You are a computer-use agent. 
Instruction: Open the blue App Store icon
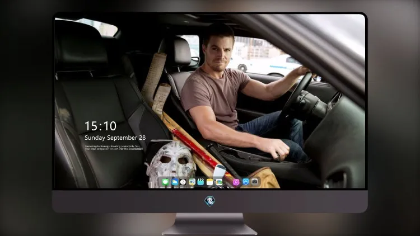246,182
